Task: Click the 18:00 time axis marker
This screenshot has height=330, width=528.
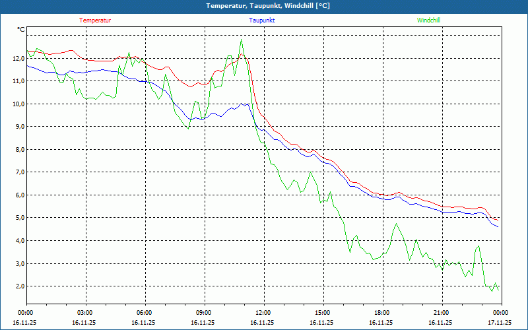Action: pyautogui.click(x=381, y=313)
